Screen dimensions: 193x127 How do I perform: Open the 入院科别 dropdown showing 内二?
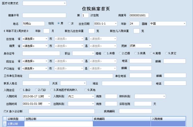pos(93,97)
